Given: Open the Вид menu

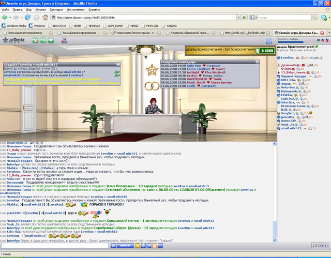Looking at the screenshot, I should (x=29, y=10).
